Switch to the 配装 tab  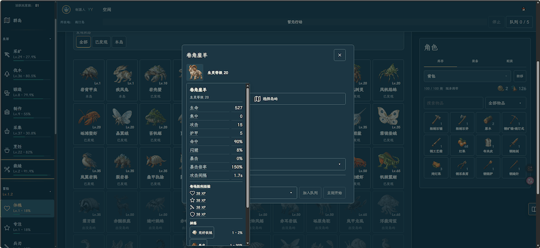tap(509, 61)
